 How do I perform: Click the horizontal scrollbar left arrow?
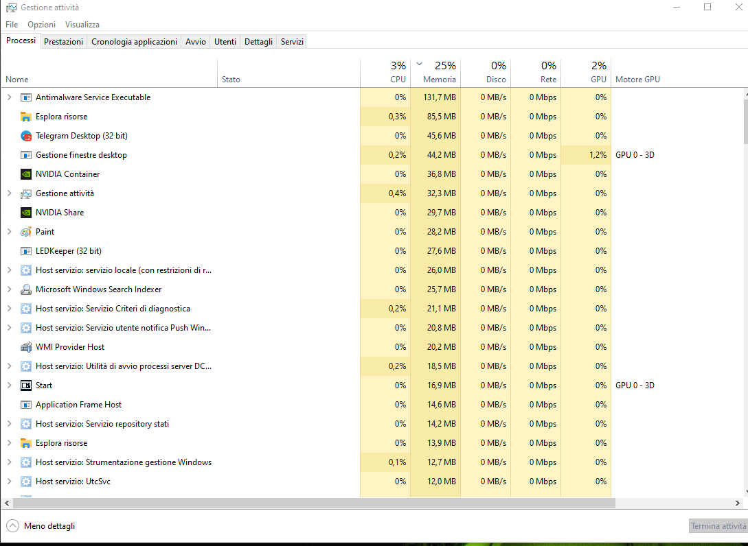7,503
